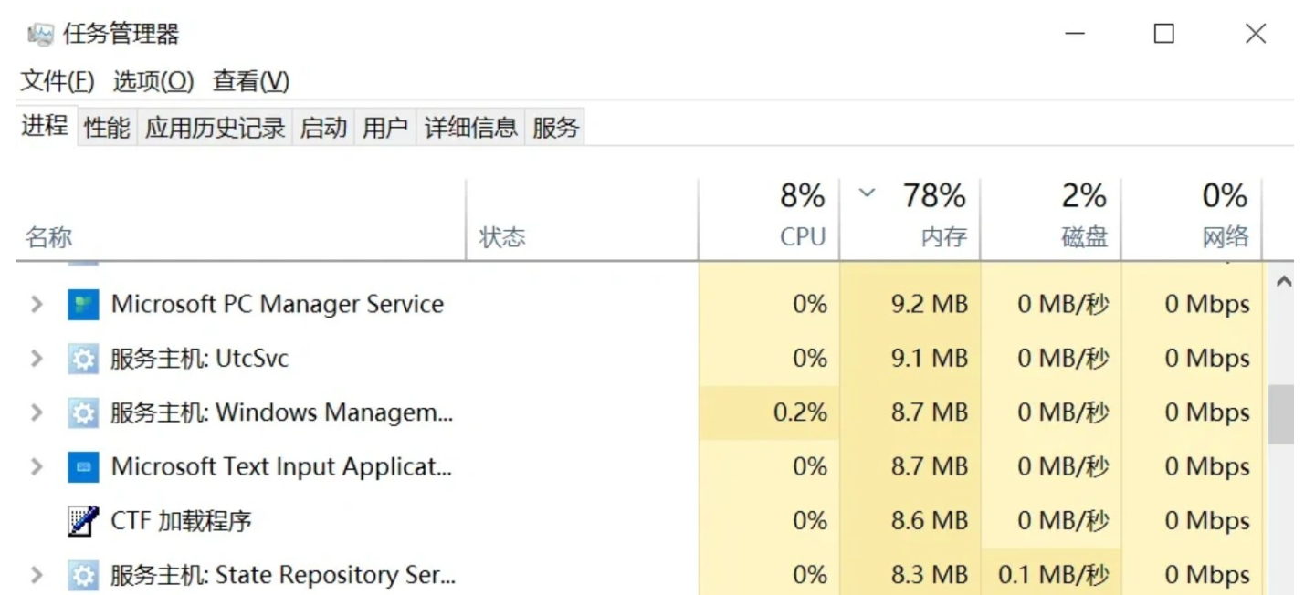Open the 文件(F) menu
The height and width of the screenshot is (595, 1315).
pyautogui.click(x=58, y=82)
